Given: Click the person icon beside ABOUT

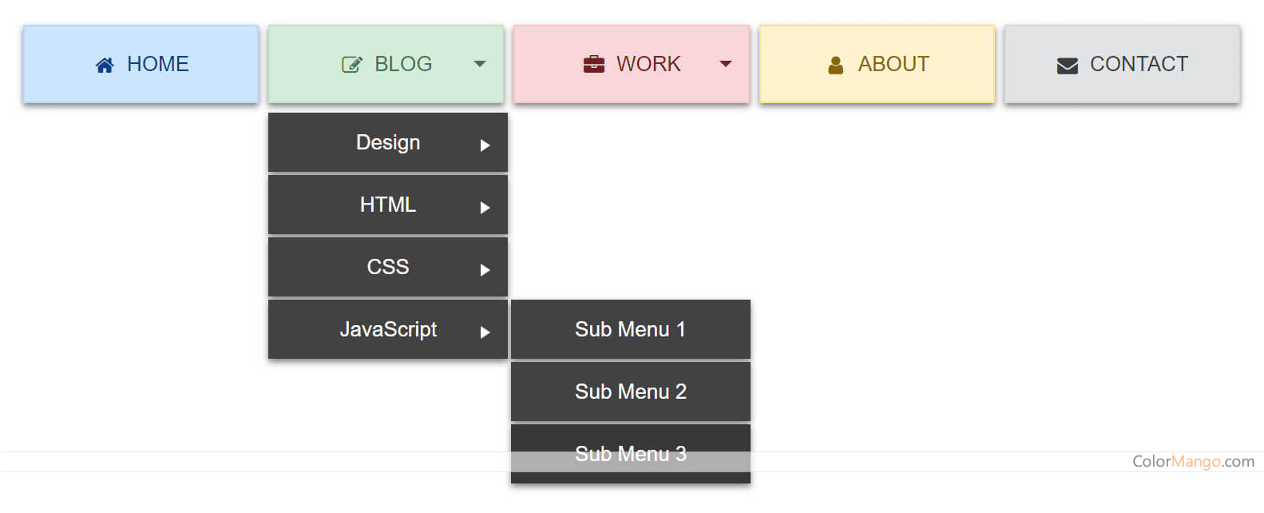Looking at the screenshot, I should [x=836, y=65].
